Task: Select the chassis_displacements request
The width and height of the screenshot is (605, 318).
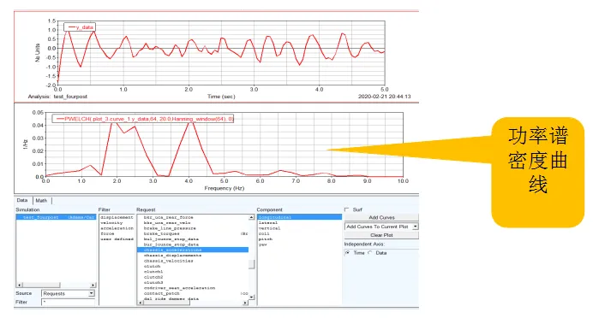Action: [x=172, y=256]
